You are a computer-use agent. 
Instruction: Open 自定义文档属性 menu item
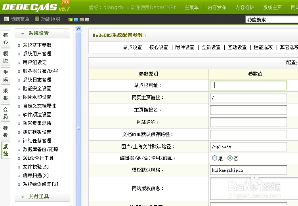point(40,106)
